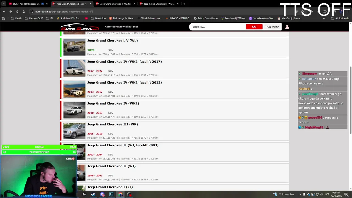Open the new tab plus button

click(x=184, y=4)
